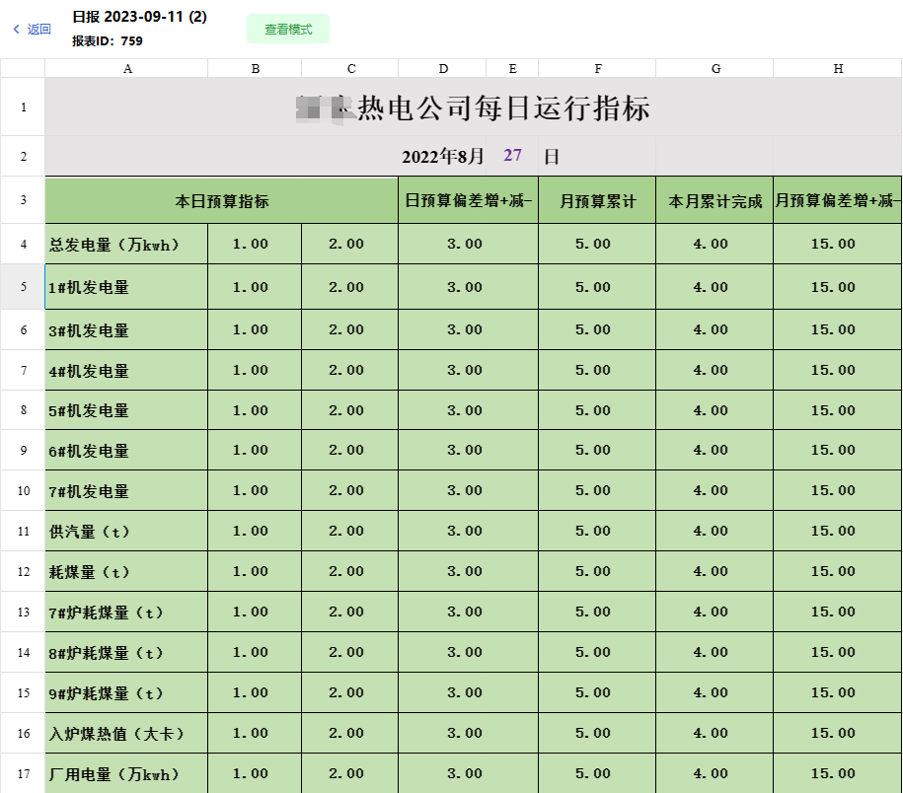
Task: Click the 耗煤量（t） label cell
Action: coord(125,571)
